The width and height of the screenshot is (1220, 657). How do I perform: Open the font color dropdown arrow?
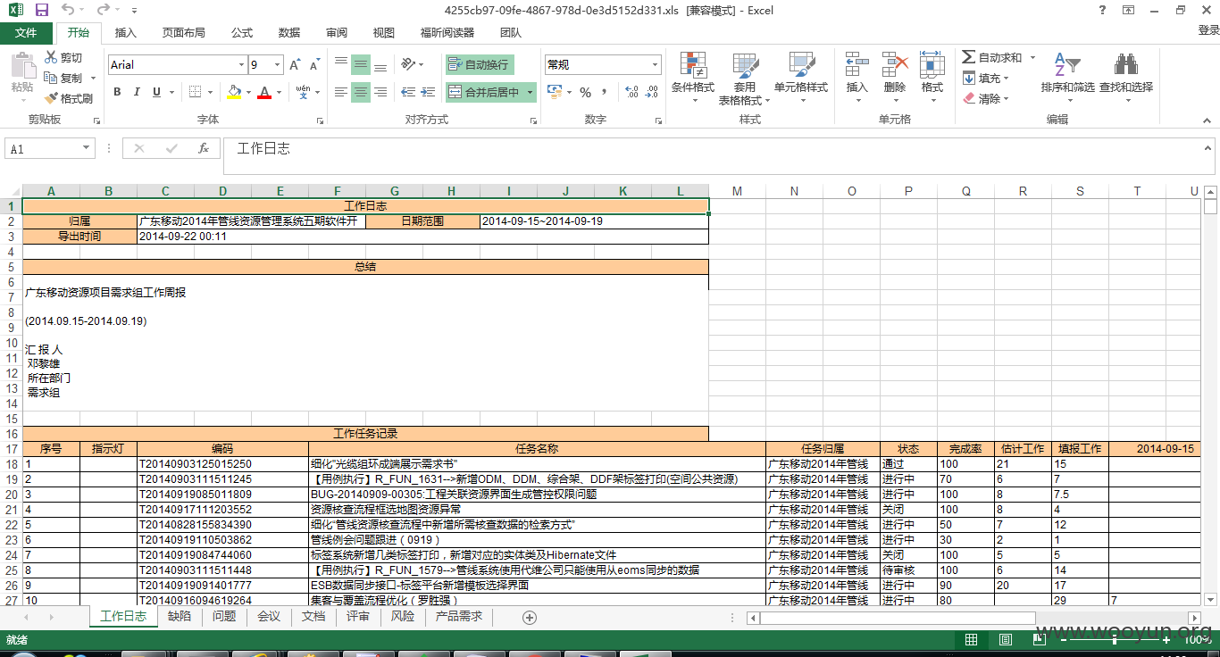pyautogui.click(x=278, y=92)
